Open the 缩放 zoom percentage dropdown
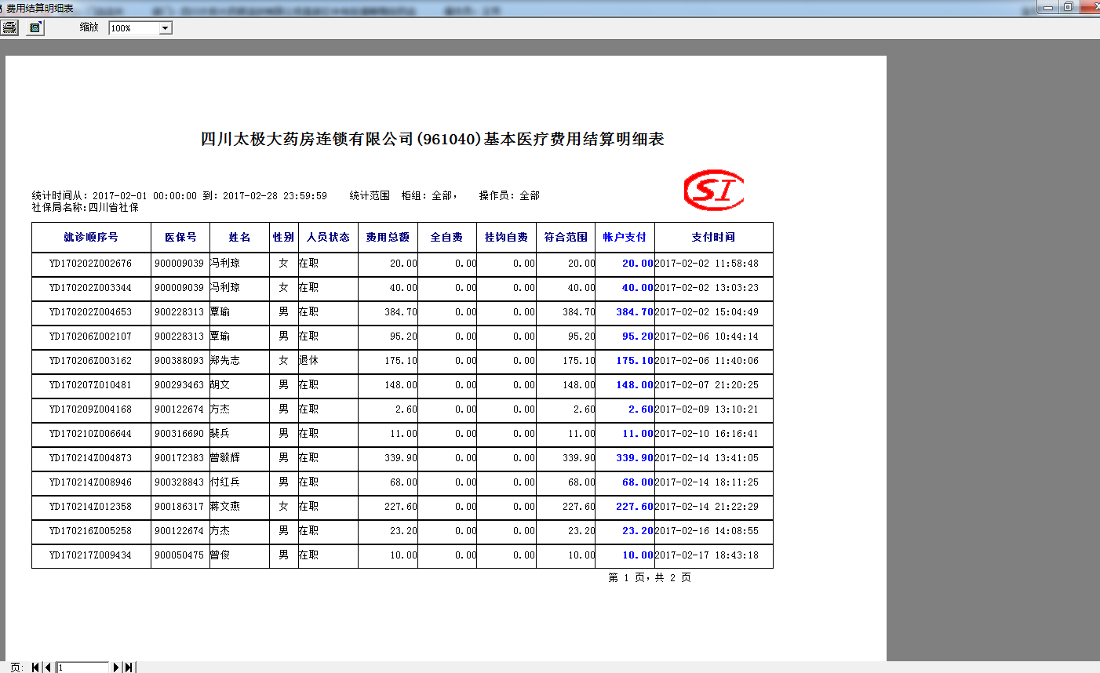The width and height of the screenshot is (1100, 673). [x=165, y=28]
